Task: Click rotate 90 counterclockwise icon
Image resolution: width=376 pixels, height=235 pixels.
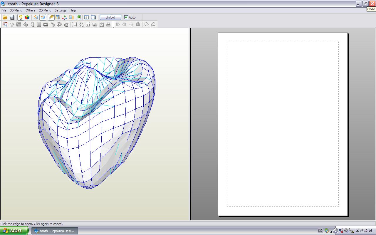Action: [x=147, y=24]
